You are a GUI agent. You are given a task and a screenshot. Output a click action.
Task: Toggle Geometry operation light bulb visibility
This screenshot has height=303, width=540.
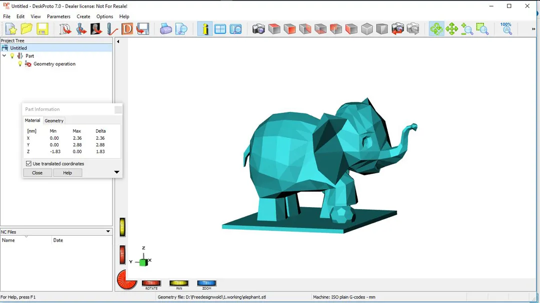(20, 64)
